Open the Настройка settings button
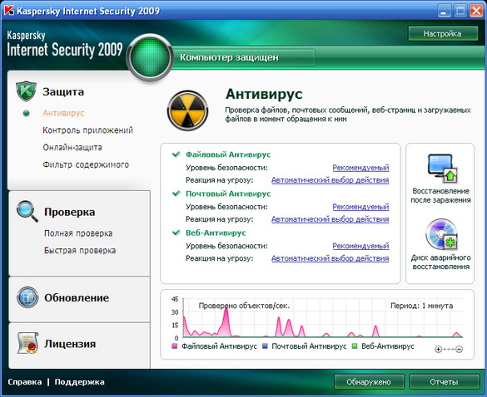The width and height of the screenshot is (487, 397). click(443, 33)
